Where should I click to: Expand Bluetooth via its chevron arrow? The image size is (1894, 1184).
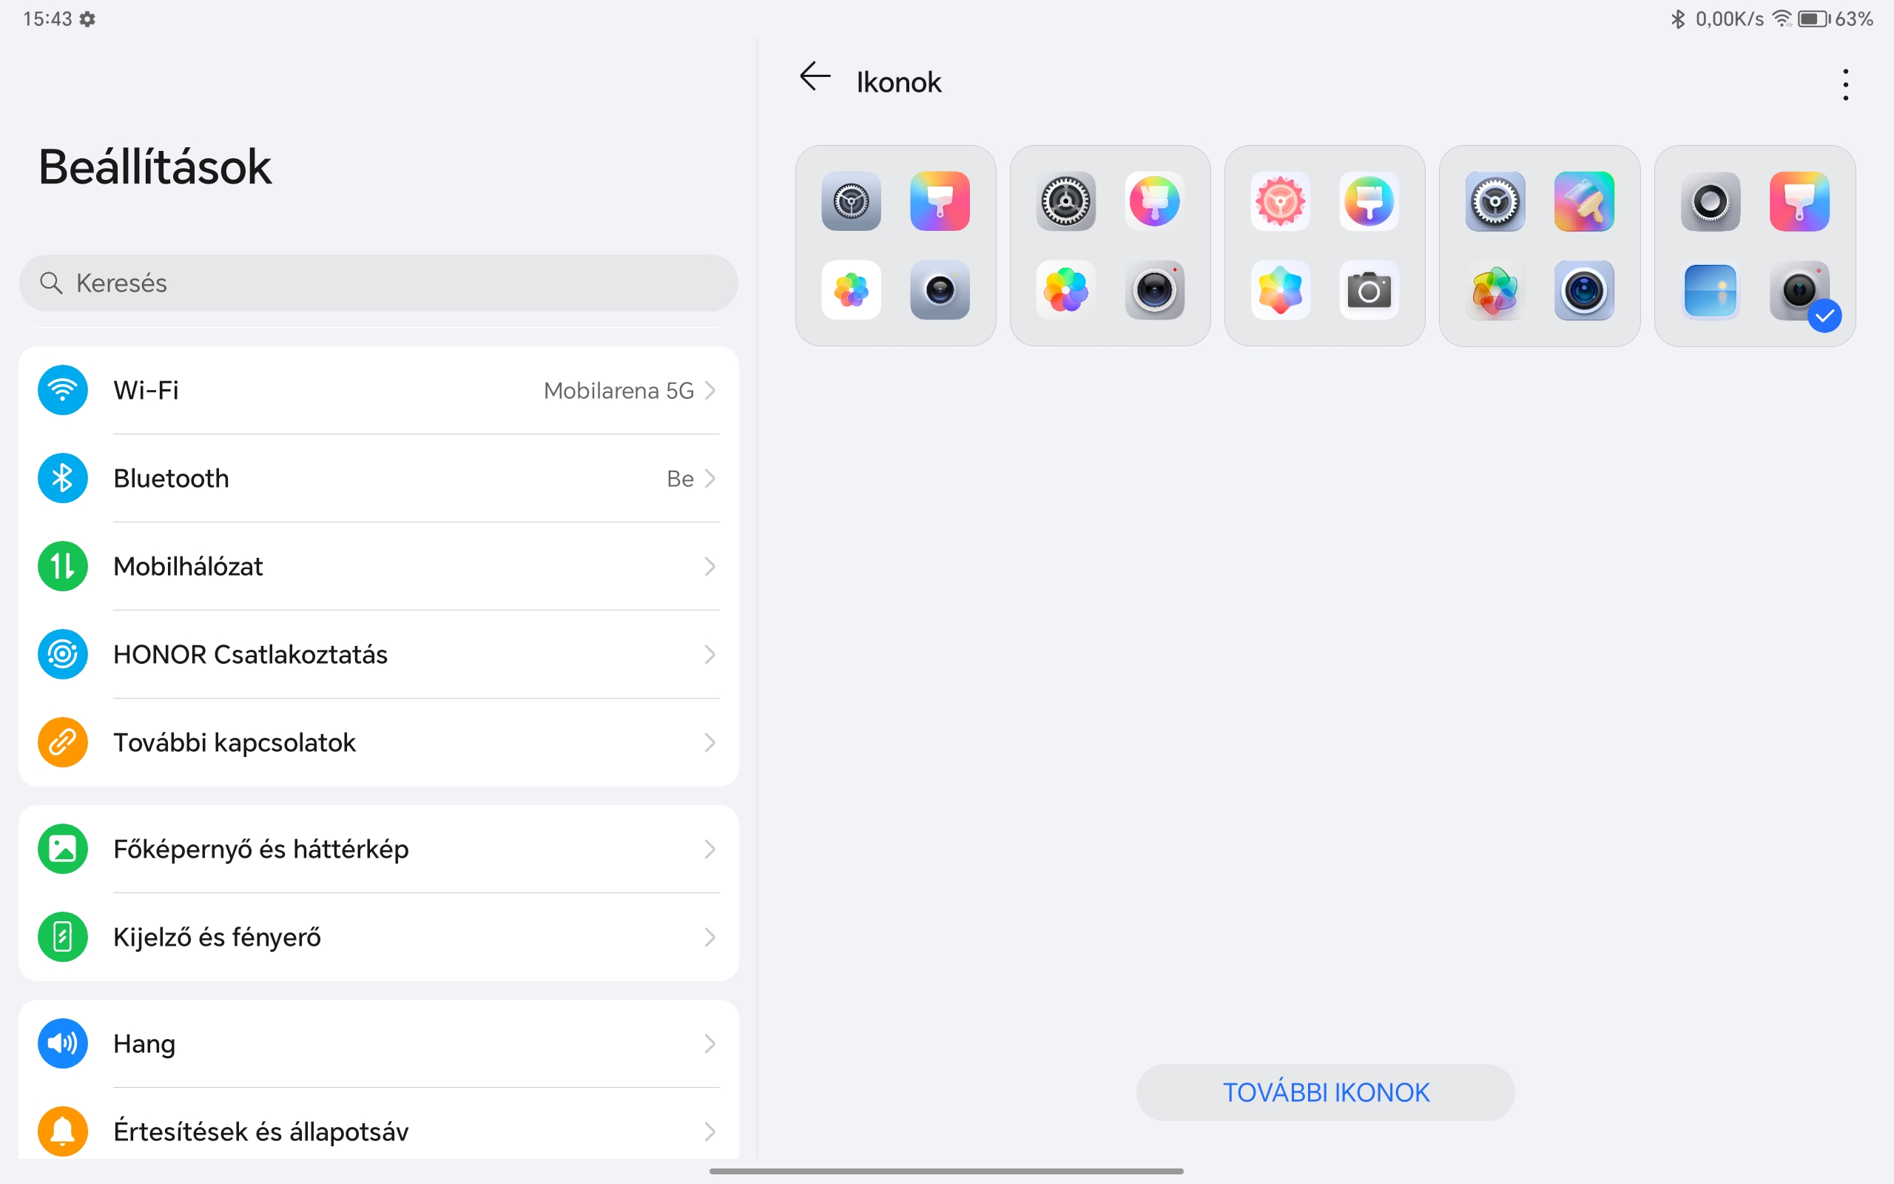(710, 478)
